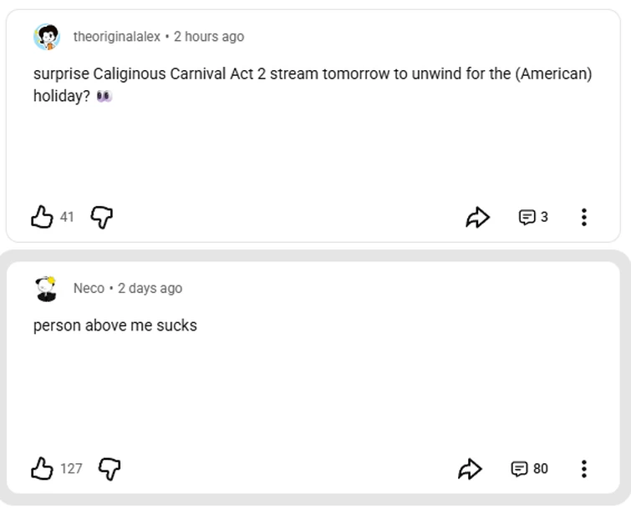Visit the theoriginalalex channel via the username

click(x=116, y=37)
